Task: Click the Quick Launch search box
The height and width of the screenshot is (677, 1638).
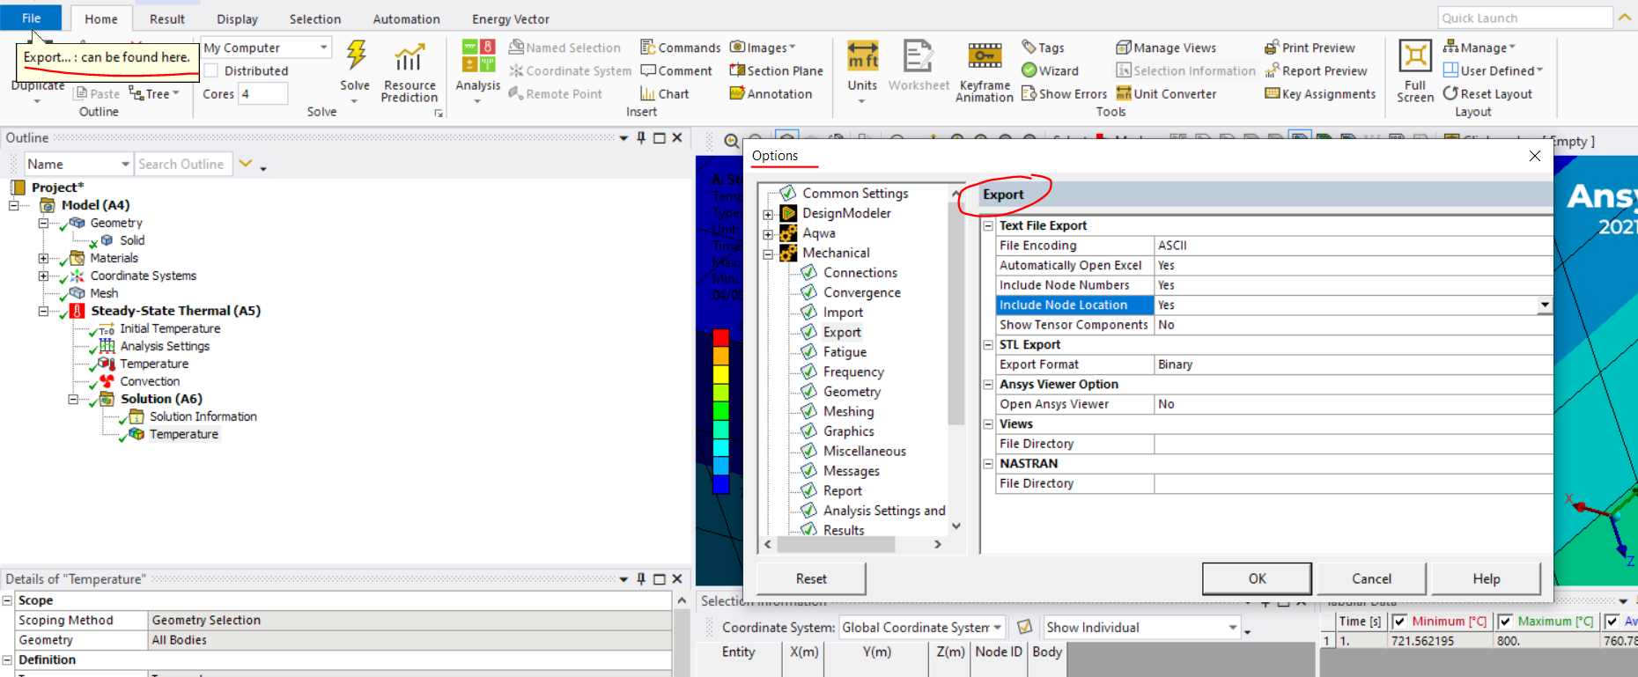Action: pyautogui.click(x=1525, y=18)
